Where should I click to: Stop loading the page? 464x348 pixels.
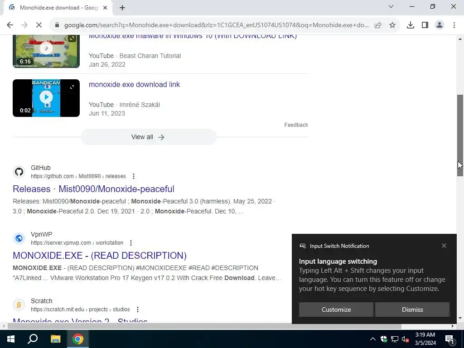pyautogui.click(x=39, y=25)
